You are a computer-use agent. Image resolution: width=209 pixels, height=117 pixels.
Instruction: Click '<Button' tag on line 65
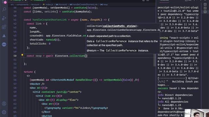[46, 116]
